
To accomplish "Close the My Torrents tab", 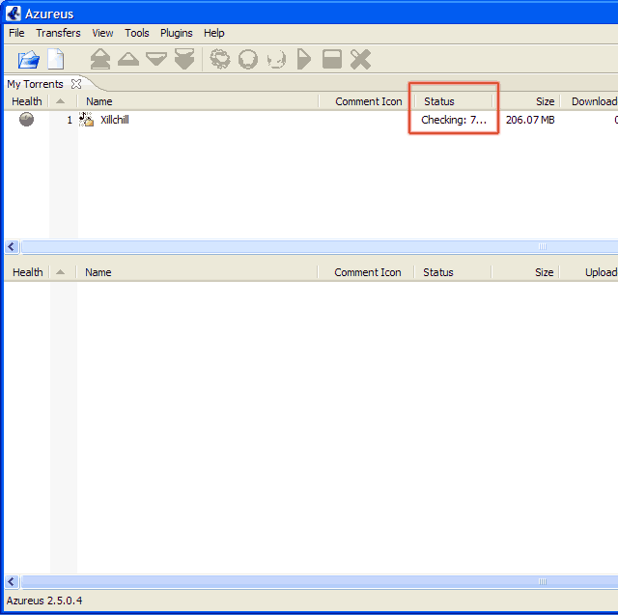I will (x=76, y=84).
